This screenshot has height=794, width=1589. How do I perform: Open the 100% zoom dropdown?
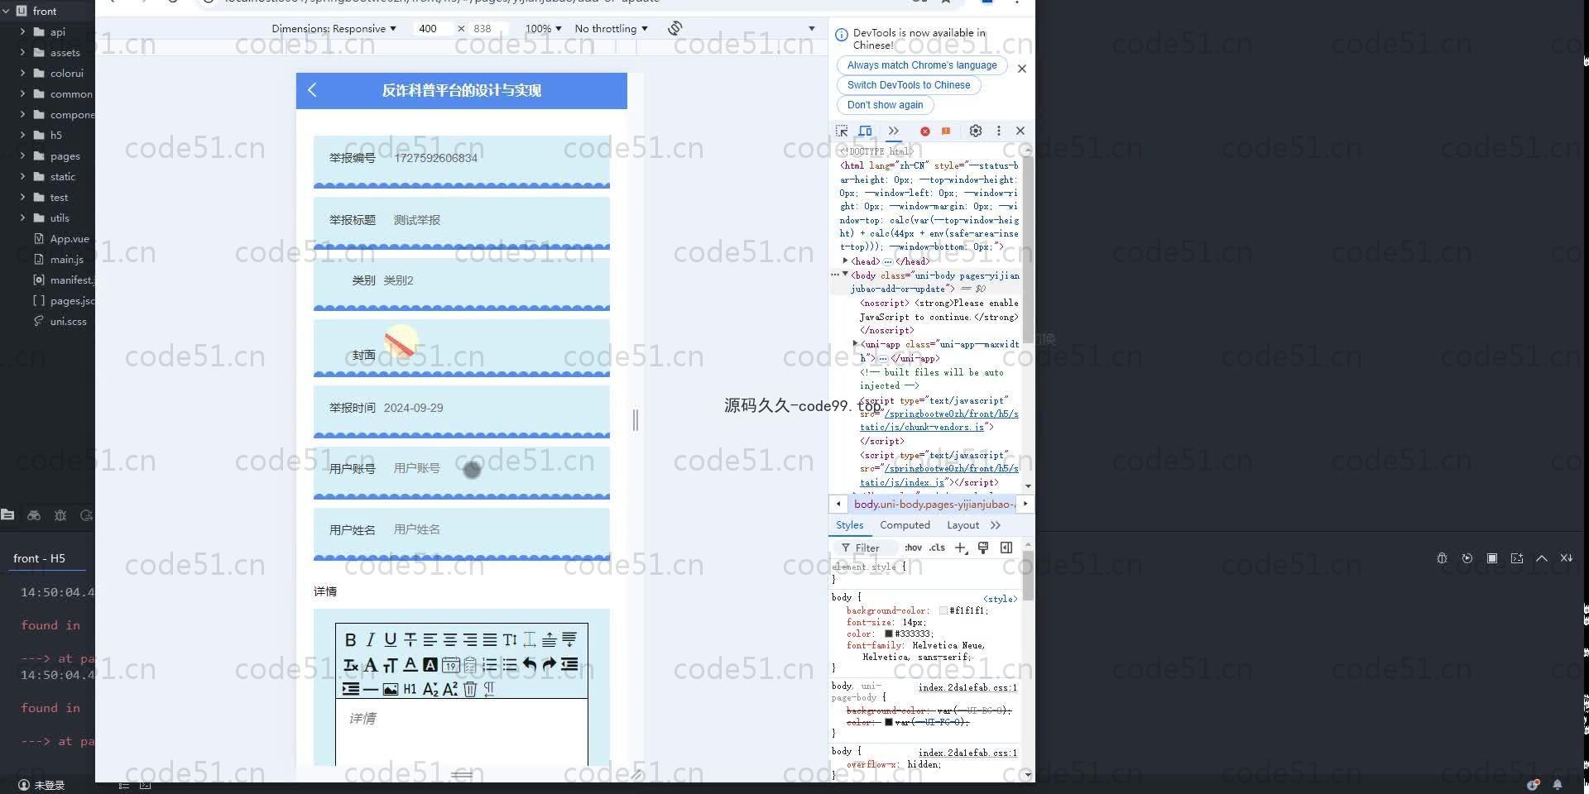coord(543,28)
